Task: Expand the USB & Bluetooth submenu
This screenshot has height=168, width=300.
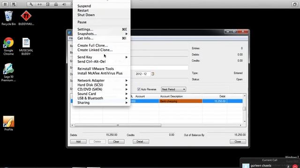Action: [x=102, y=98]
